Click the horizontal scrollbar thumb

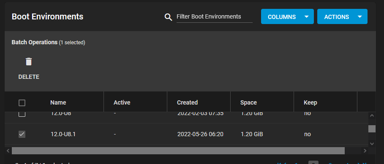(x=178, y=151)
